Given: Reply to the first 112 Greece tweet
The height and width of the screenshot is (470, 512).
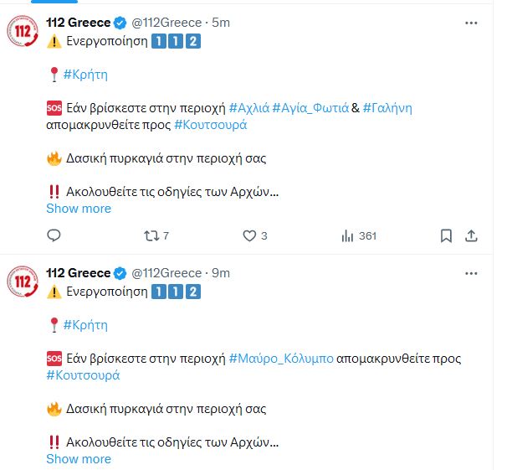Looking at the screenshot, I should click(x=54, y=236).
